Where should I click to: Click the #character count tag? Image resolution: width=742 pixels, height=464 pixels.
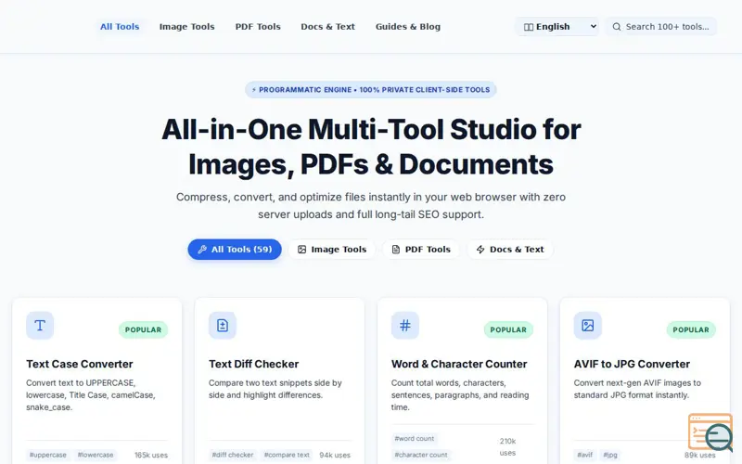[x=421, y=455]
